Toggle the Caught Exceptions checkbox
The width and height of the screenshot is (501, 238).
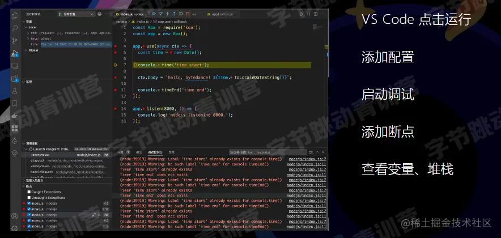coord(29,192)
